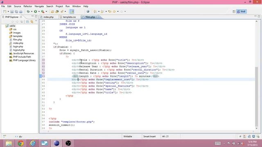This screenshot has width=262, height=147.
Task: Open the Search toolbar dropdown arrow
Action: pos(65,11)
